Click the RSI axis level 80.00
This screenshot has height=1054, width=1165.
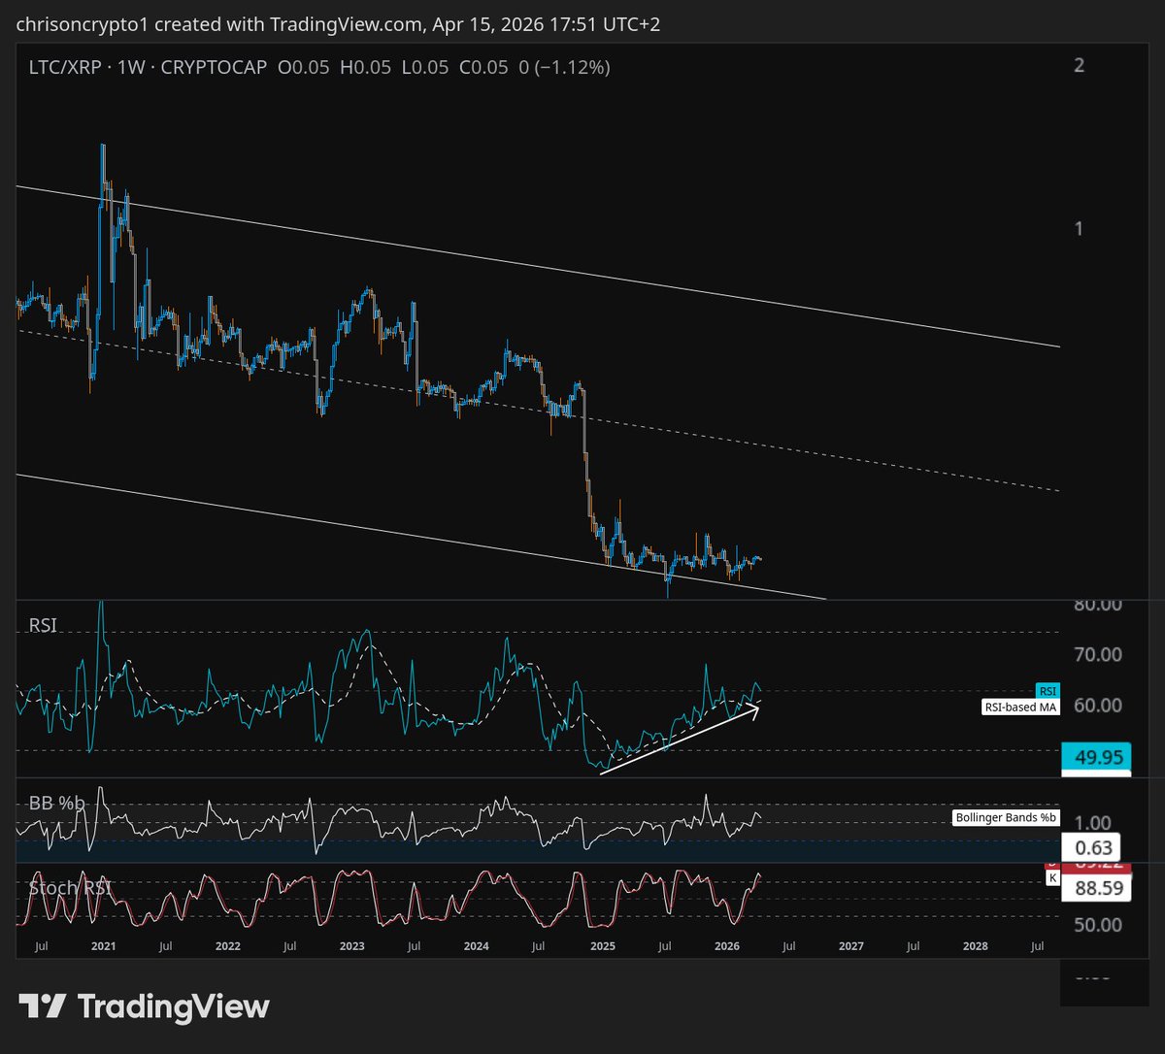click(1098, 605)
